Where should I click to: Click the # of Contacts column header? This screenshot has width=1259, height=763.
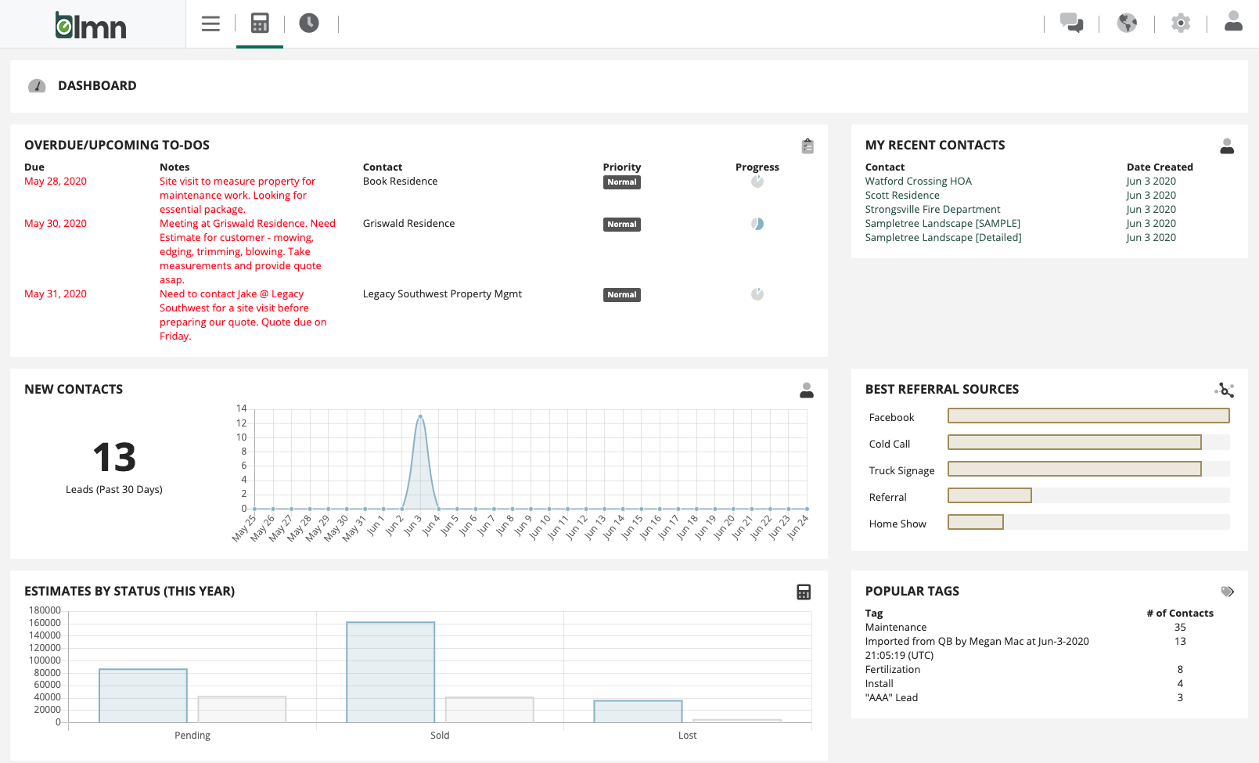click(1180, 614)
